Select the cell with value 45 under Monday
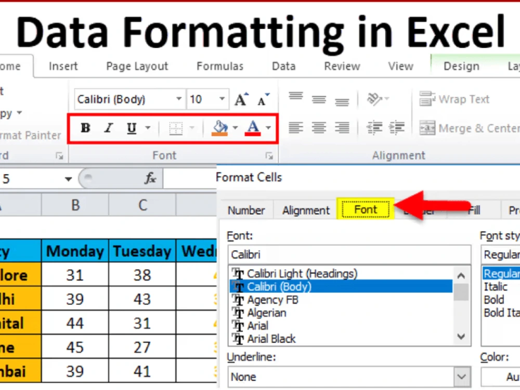520x390 pixels. coord(75,347)
